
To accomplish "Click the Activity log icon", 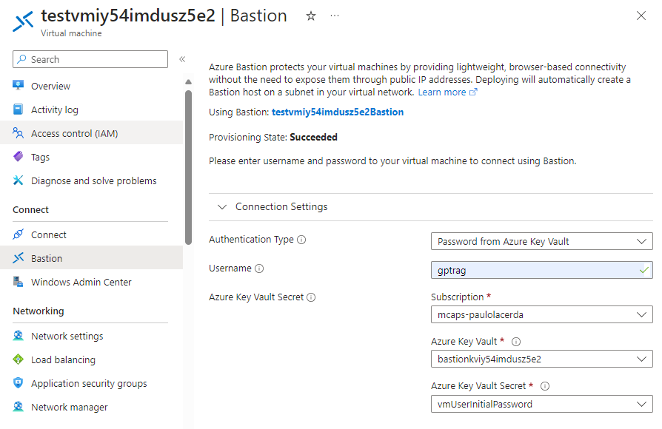I will click(19, 109).
